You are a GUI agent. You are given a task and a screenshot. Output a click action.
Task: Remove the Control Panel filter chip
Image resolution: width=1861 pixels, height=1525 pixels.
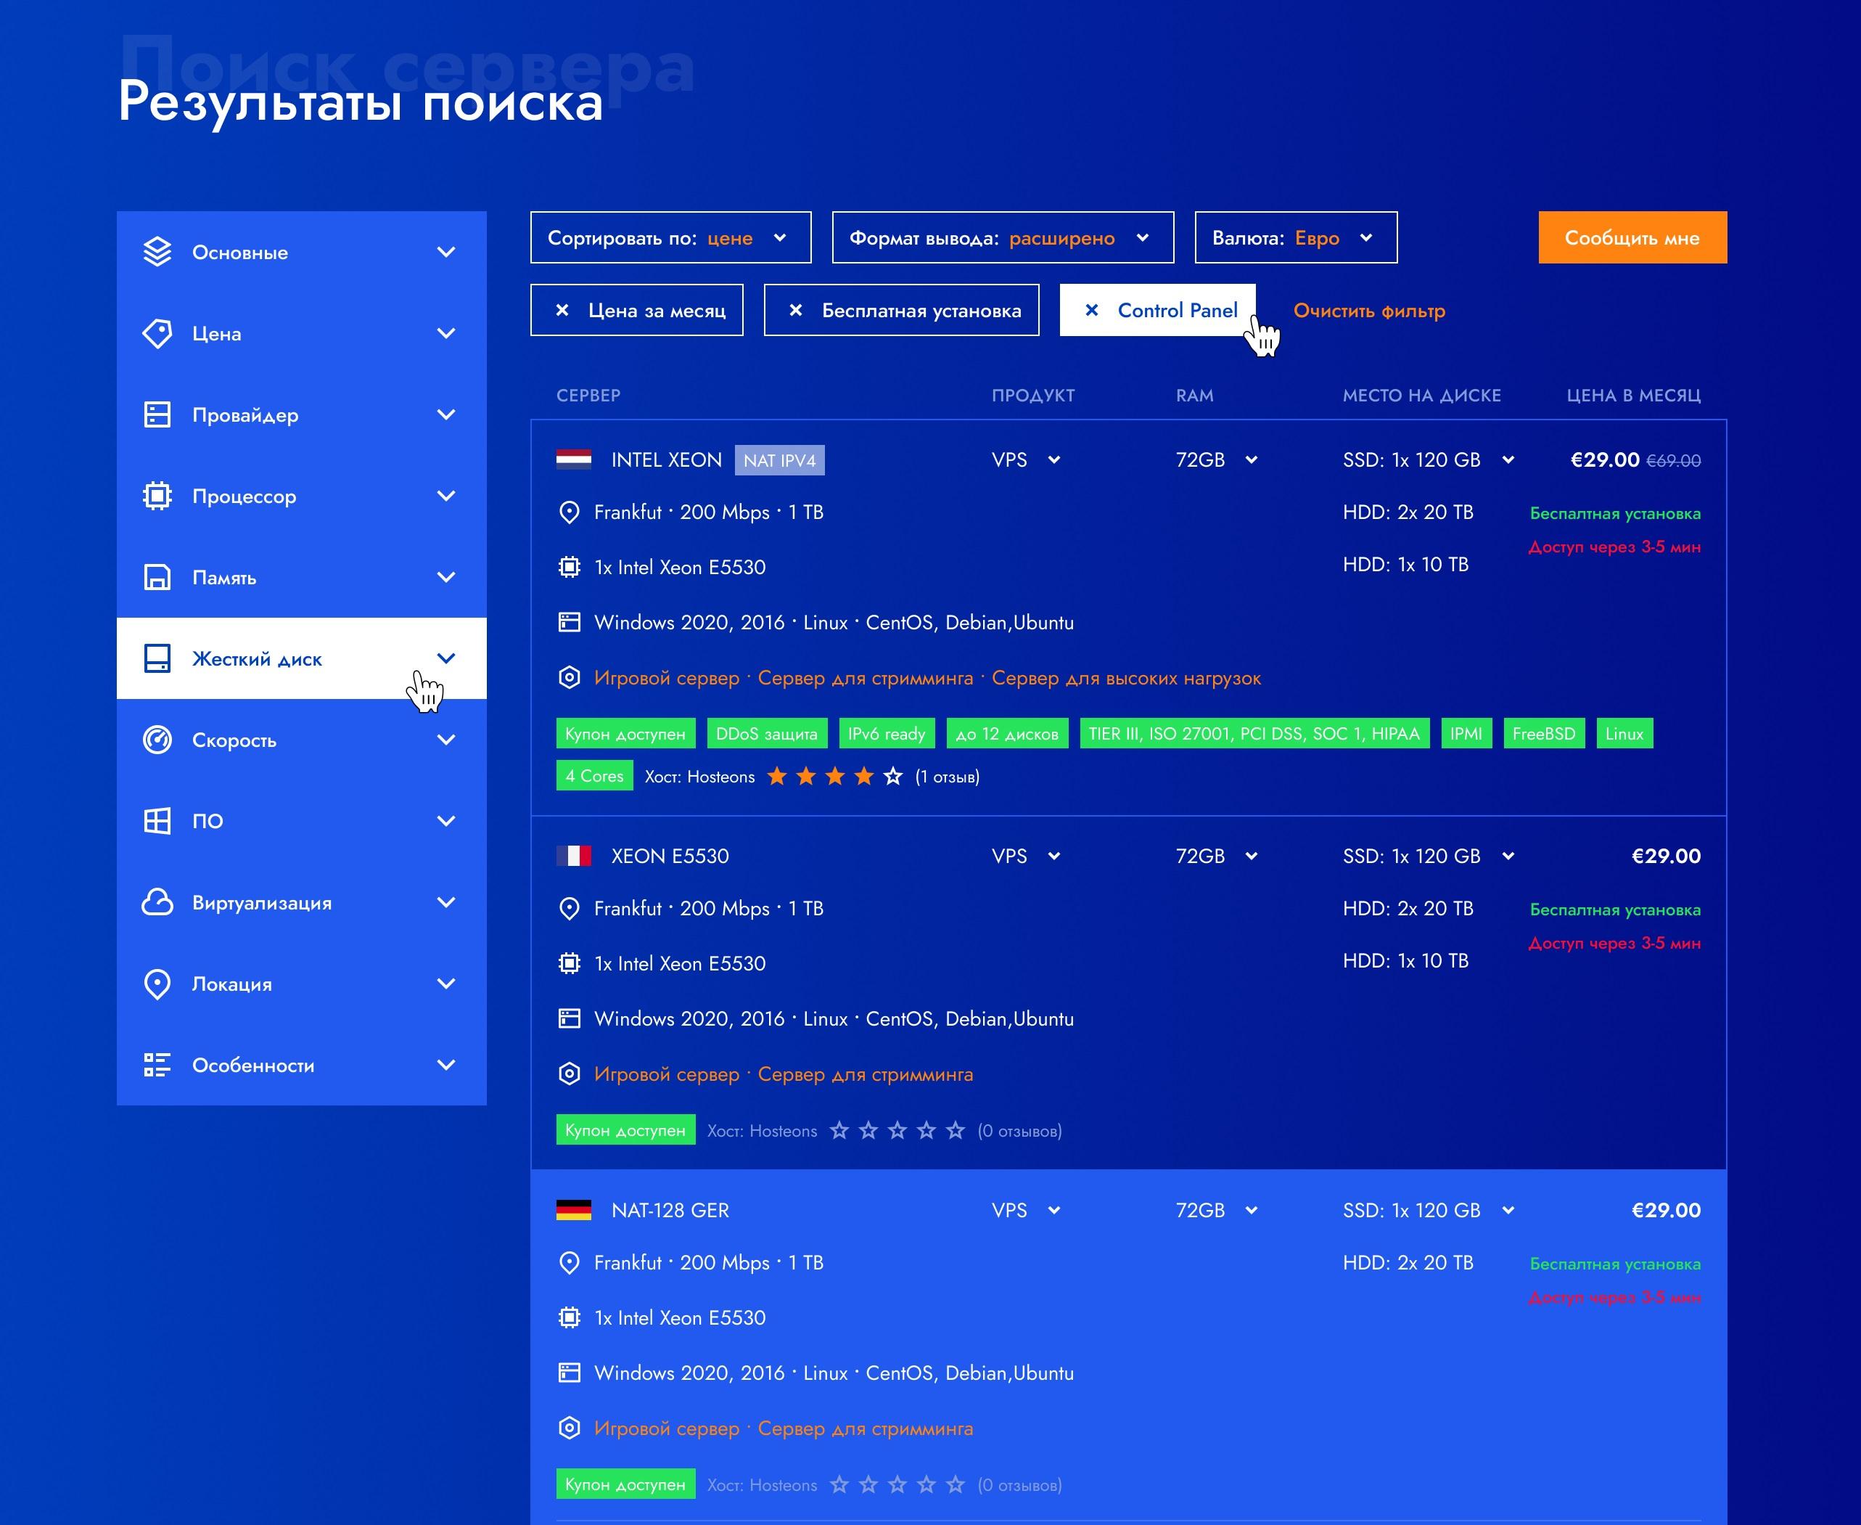pos(1092,310)
